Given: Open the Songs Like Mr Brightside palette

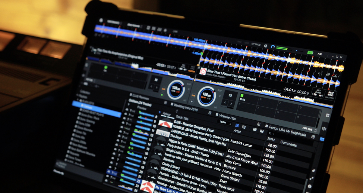Looking at the screenshot, I should click(288, 130).
